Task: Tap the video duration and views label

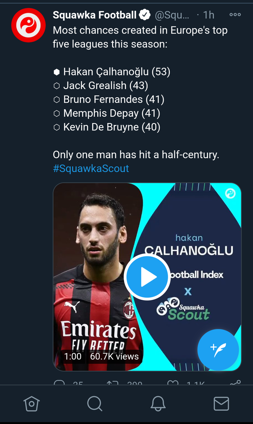Action: click(x=101, y=356)
